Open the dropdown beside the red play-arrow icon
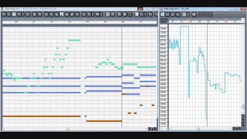Screen dimensions: 247x139 (145, 14)
